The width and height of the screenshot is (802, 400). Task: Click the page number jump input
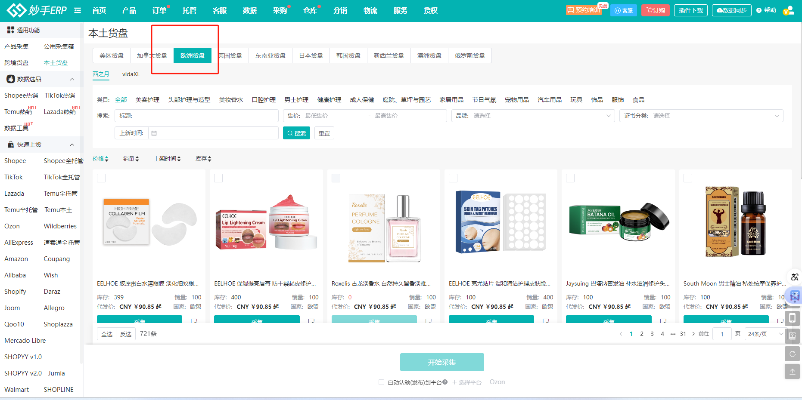click(722, 334)
